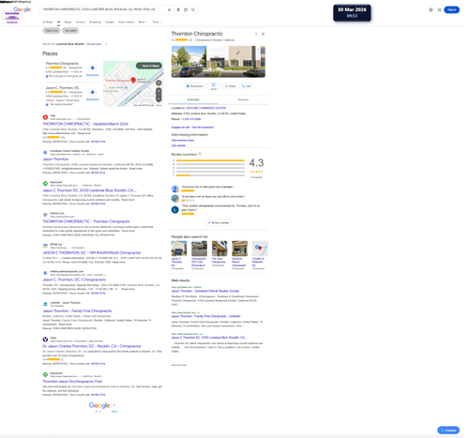Click the Write a review button
This screenshot has width=469, height=438.
coord(219,222)
